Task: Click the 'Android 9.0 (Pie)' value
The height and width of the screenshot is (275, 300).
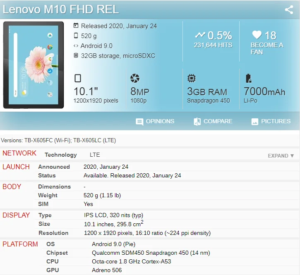Action: [113, 244]
